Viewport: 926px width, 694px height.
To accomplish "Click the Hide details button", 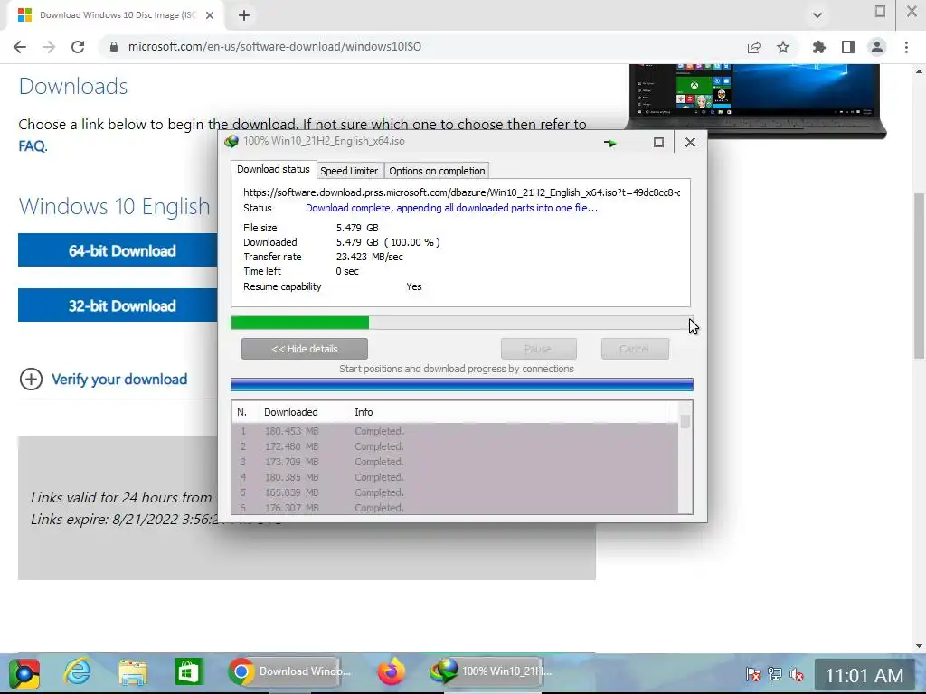I will coord(305,349).
